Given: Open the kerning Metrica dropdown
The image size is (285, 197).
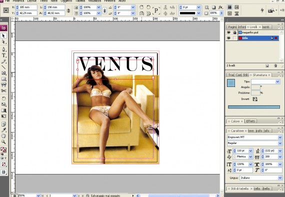Looking at the screenshot, I should pyautogui.click(x=250, y=156).
